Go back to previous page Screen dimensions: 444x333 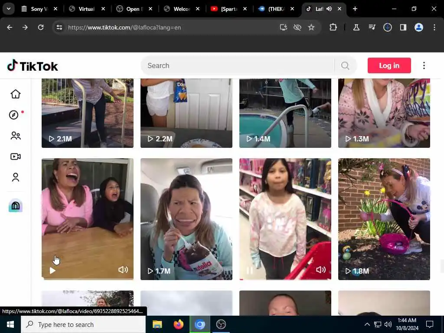click(10, 27)
